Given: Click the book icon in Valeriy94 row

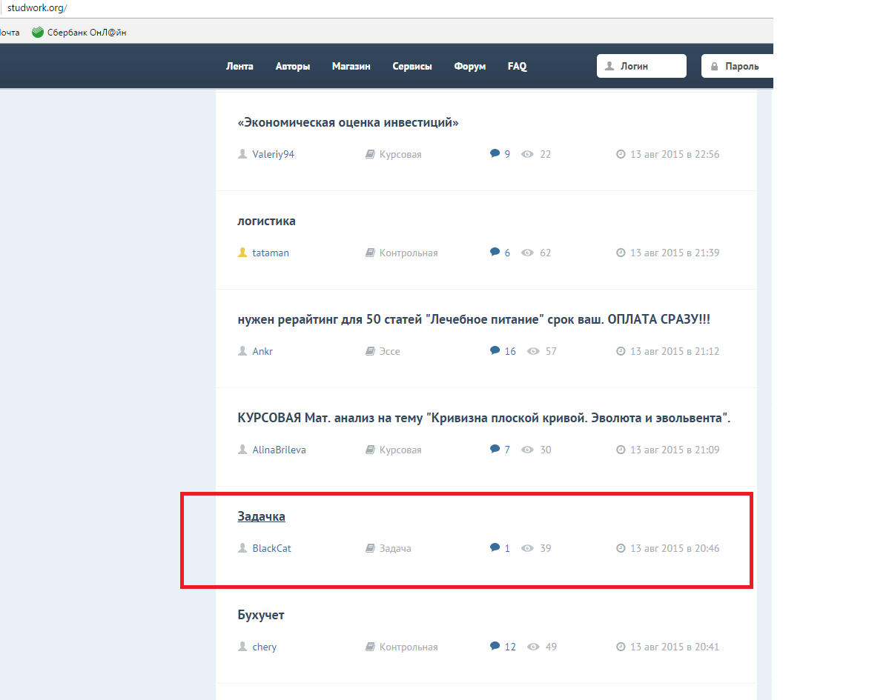Looking at the screenshot, I should [x=370, y=154].
